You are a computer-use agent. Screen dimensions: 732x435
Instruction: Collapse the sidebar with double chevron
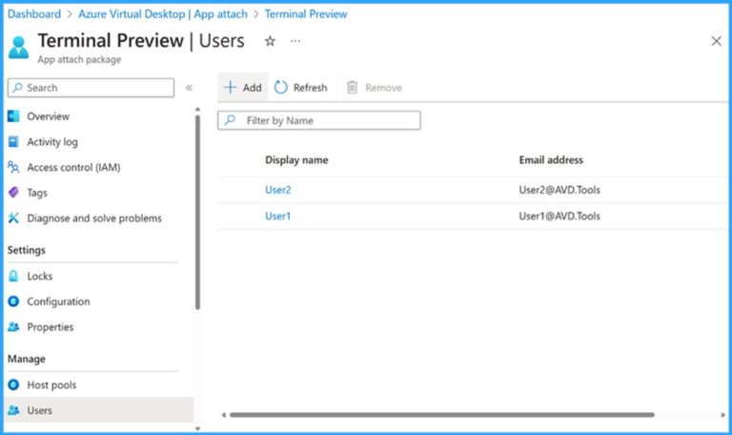point(189,88)
